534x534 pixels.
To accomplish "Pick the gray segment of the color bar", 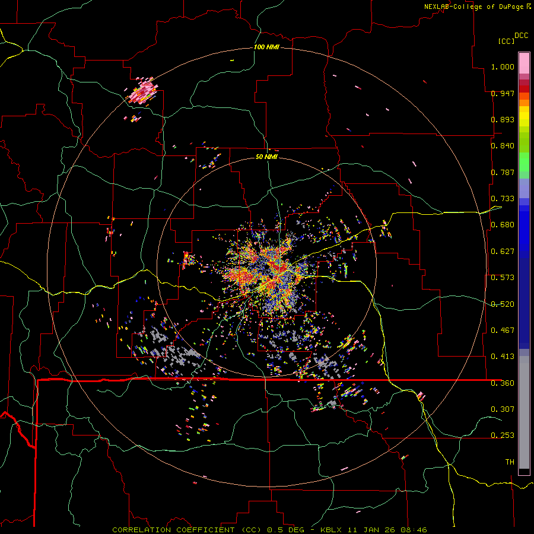I will (x=524, y=412).
